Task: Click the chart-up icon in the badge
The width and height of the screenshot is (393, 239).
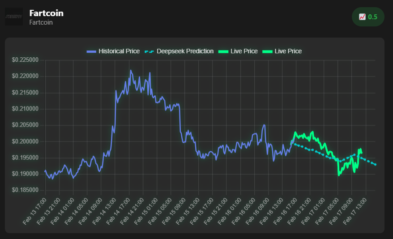Action: tap(362, 17)
